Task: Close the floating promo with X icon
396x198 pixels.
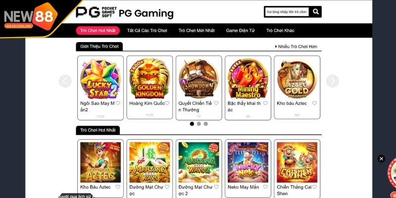Action: pyautogui.click(x=381, y=158)
